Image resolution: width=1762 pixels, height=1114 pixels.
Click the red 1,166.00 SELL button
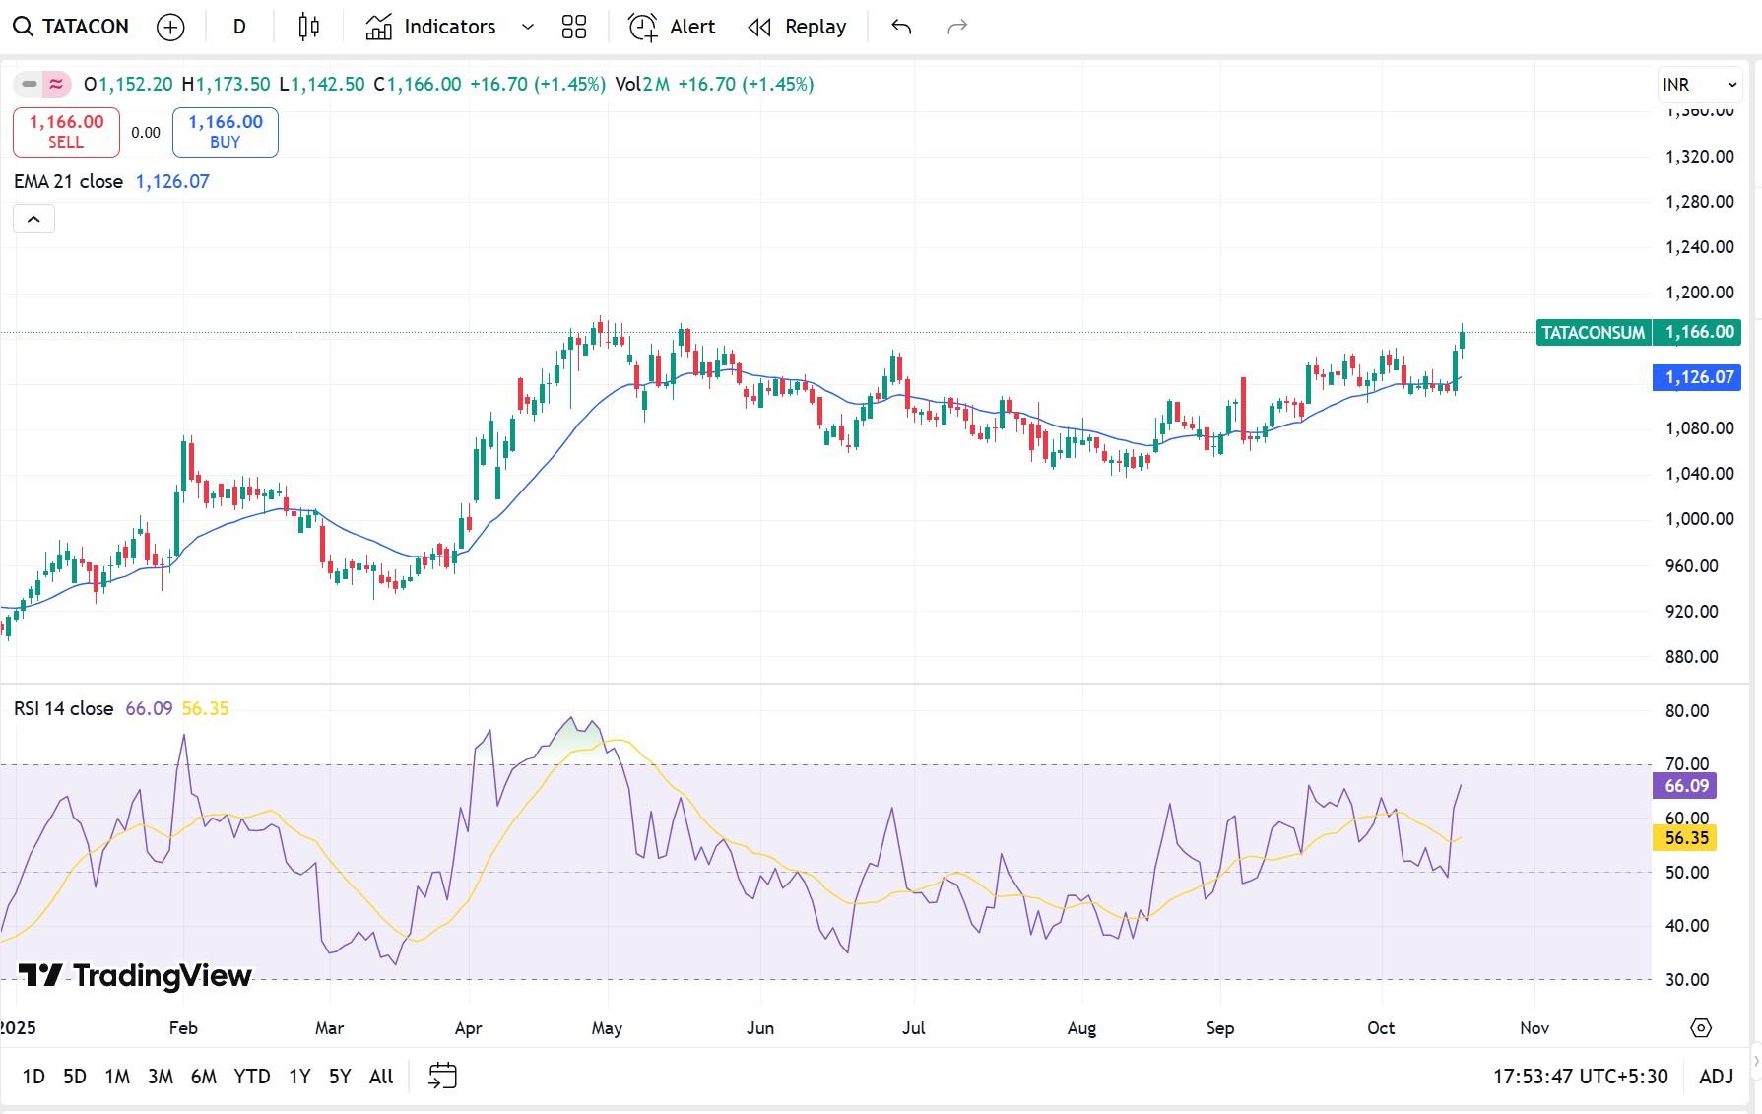point(66,132)
